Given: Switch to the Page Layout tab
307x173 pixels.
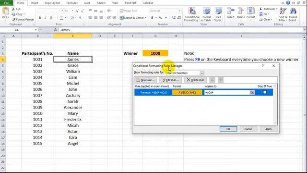Looking at the screenshot, I should pos(52,3).
